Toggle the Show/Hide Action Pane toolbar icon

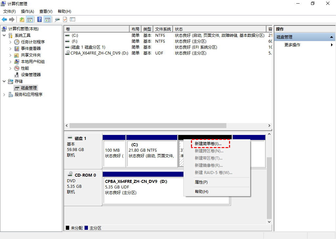pyautogui.click(x=47, y=19)
